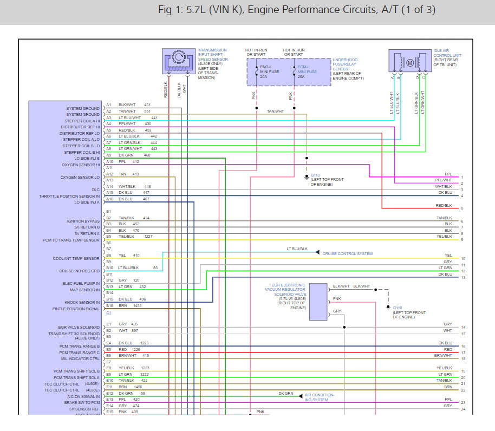Select the 'TRANS SHIFT 3/2 SOLENOID' label
Image resolution: width=495 pixels, height=431 pixels.
tap(74, 334)
